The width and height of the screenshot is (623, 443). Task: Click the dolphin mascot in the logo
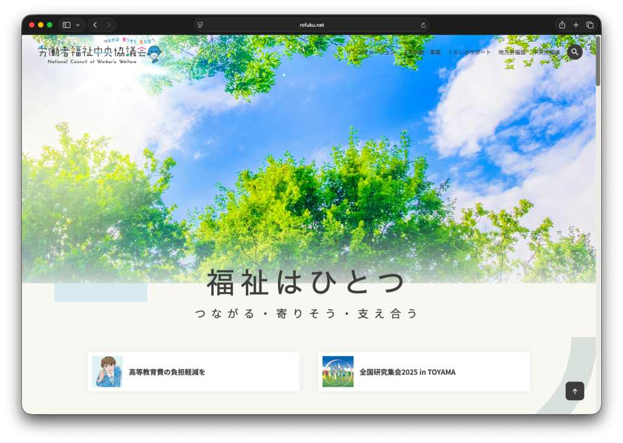tap(155, 54)
